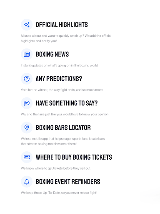
Task: Open the Boxing News heading
Action: [x=52, y=54]
